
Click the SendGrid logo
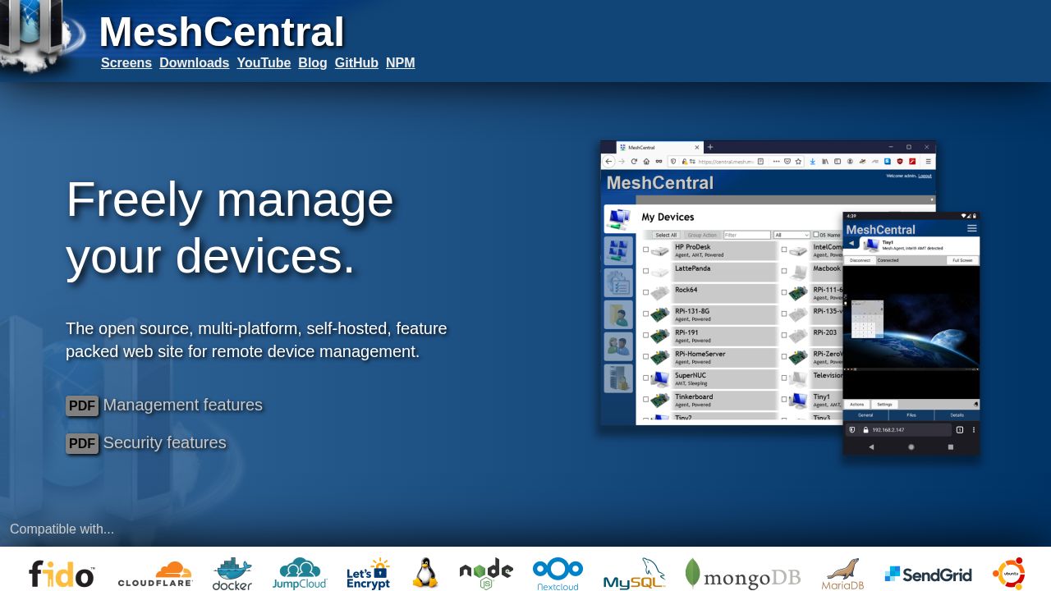[928, 575]
